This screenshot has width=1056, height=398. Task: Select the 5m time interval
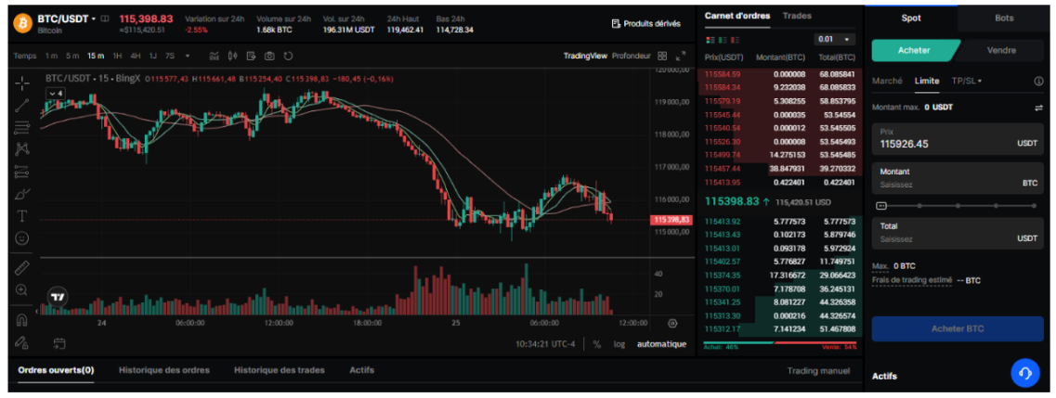(72, 56)
